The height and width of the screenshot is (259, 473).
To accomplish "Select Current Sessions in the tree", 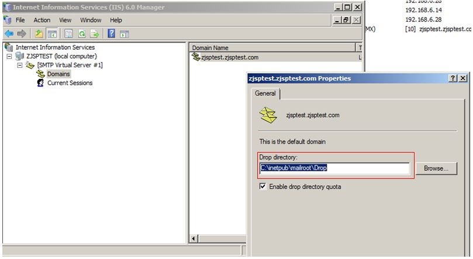I will tap(70, 83).
